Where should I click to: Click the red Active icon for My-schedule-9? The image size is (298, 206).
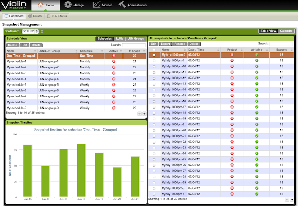click(114, 108)
